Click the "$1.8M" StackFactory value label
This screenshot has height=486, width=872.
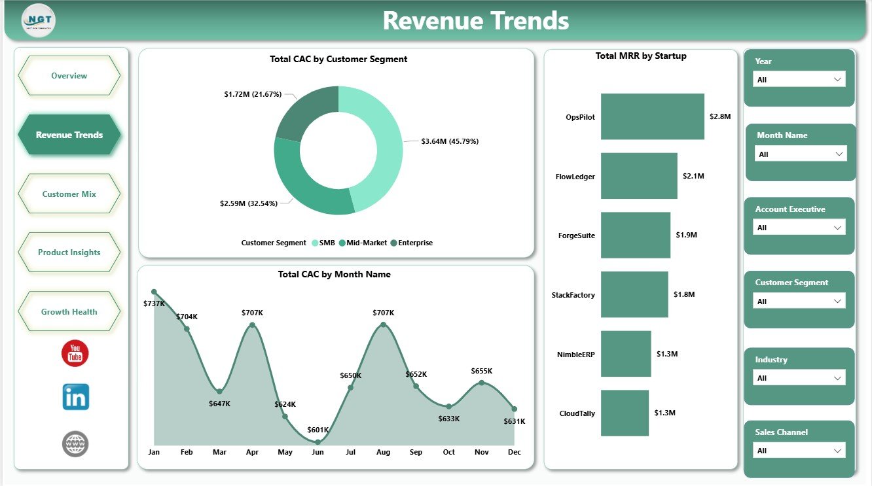(x=684, y=294)
